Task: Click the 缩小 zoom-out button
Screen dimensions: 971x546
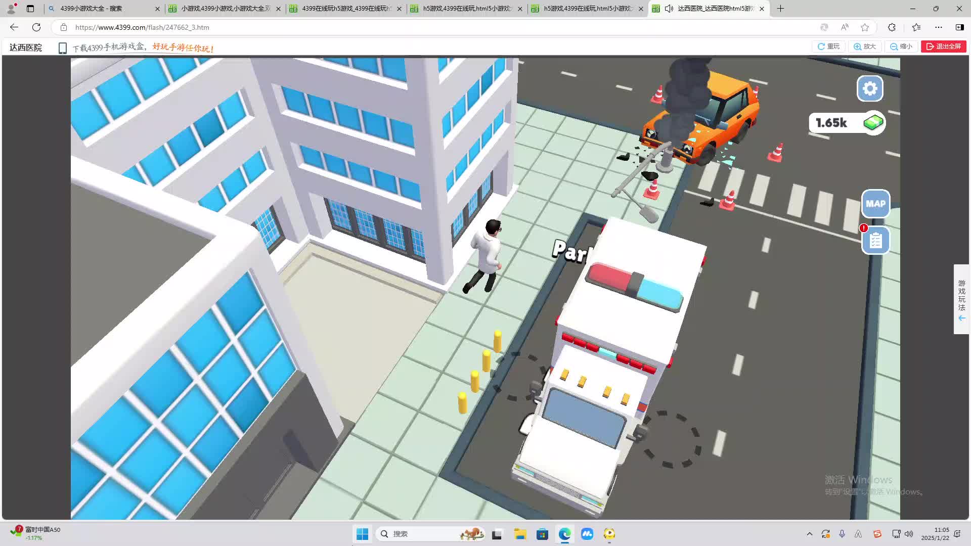Action: (x=901, y=47)
